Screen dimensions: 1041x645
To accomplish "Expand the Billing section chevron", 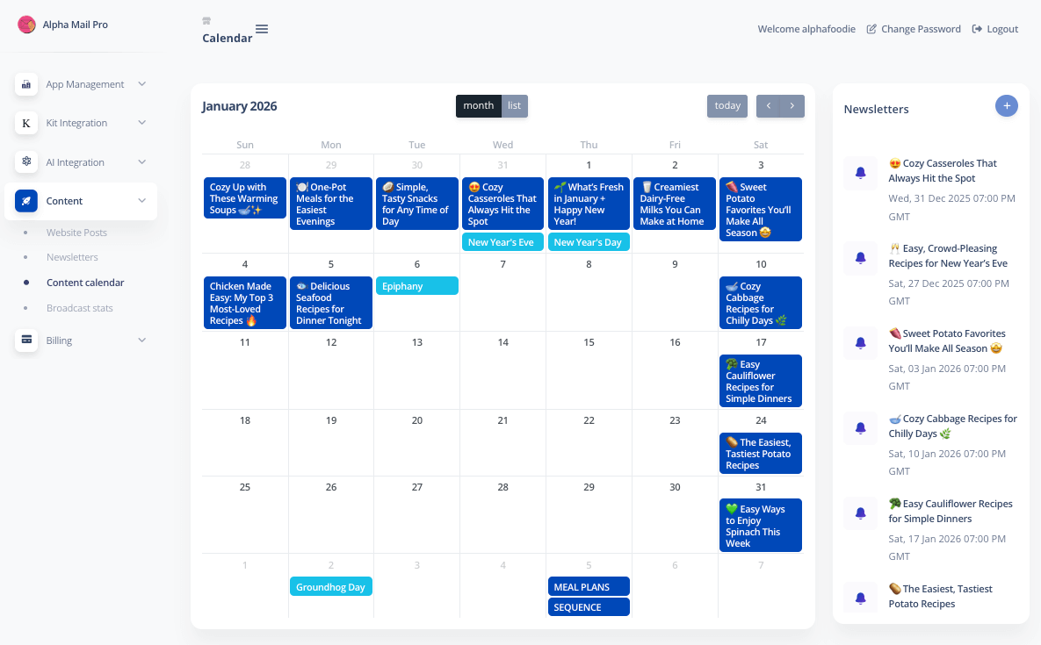I will pyautogui.click(x=141, y=340).
